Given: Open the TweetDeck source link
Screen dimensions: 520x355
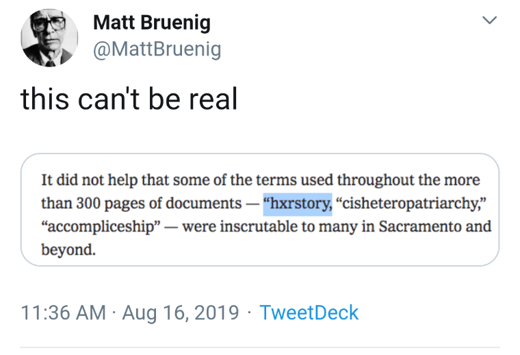Looking at the screenshot, I should pyautogui.click(x=309, y=313).
